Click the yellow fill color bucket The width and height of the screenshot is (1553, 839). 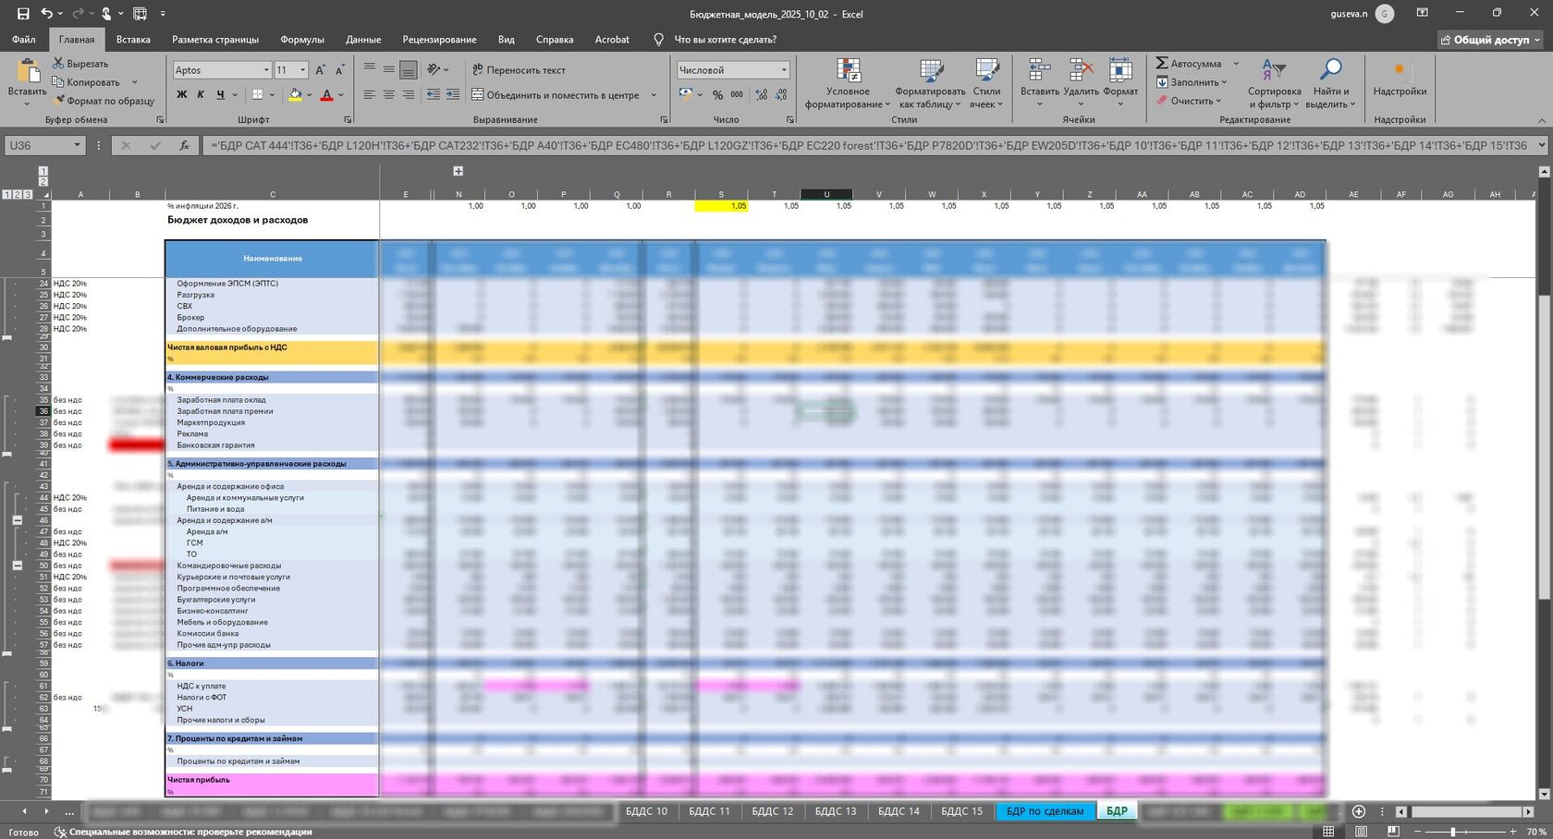(295, 94)
